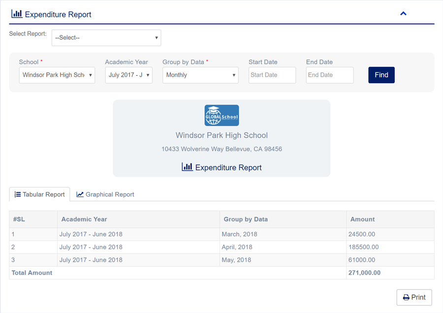443x313 pixels.
Task: Click the Expenditure Report panel title text
Action: (58, 14)
